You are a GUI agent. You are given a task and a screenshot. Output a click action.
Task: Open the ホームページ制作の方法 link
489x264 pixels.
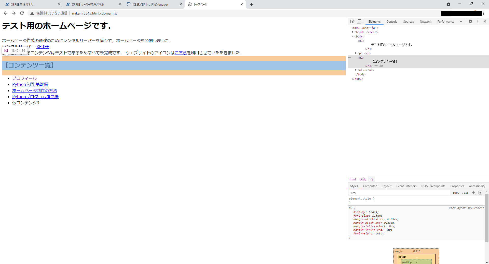(x=35, y=90)
